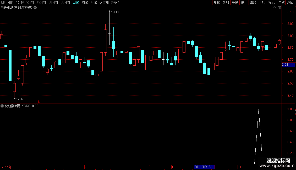
Task: Click the 3.11 high price label
Action: [116, 12]
